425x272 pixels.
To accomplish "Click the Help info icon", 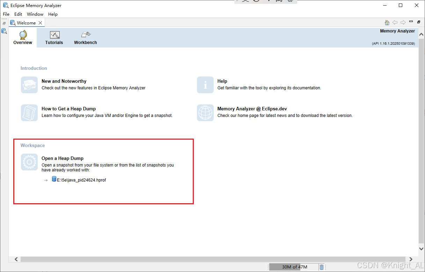I will click(205, 85).
